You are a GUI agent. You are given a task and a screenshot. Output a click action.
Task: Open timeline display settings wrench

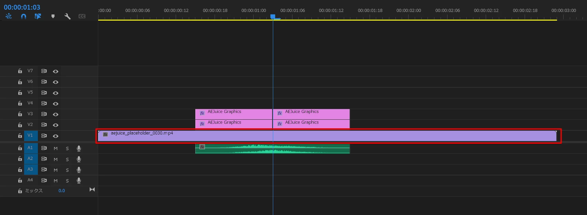pyautogui.click(x=68, y=16)
